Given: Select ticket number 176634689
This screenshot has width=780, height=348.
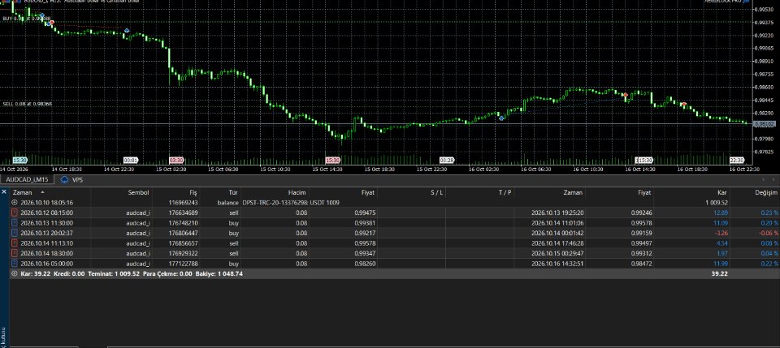Looking at the screenshot, I should pyautogui.click(x=184, y=213).
